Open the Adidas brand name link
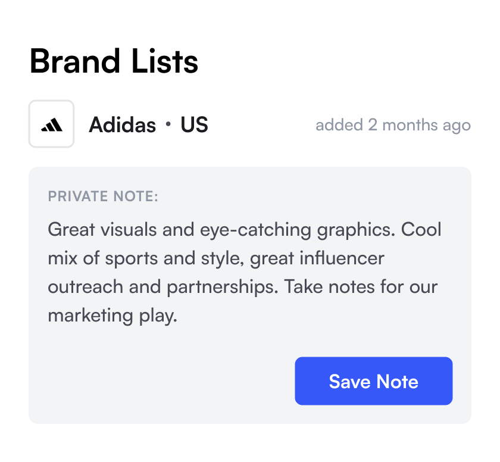 (123, 124)
